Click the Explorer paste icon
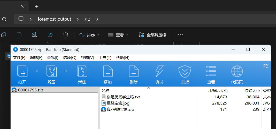This screenshot has width=276, height=129. click(x=19, y=35)
